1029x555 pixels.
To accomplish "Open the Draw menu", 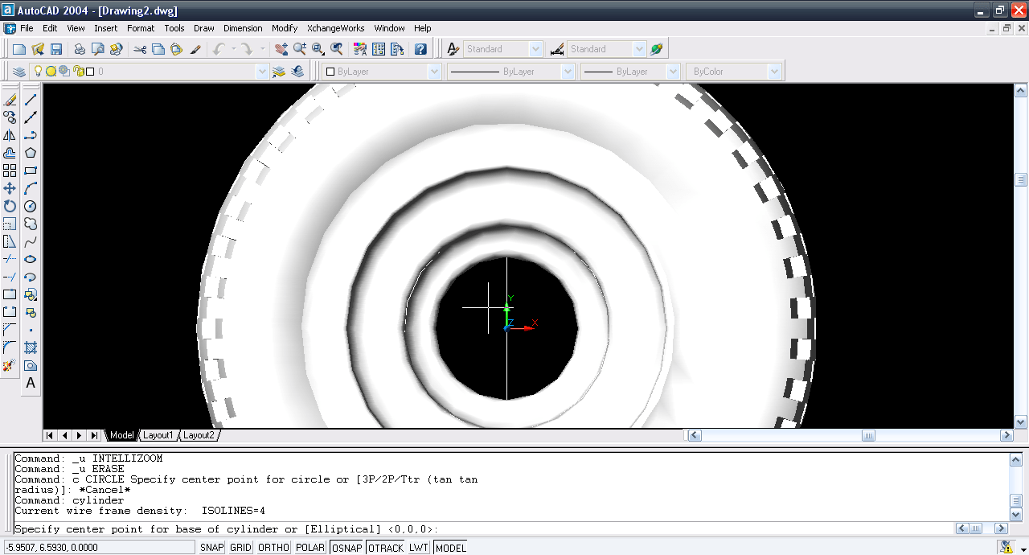I will pos(204,28).
